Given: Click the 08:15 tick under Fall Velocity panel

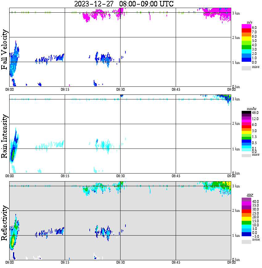Looking at the screenshot, I should tap(65, 90).
